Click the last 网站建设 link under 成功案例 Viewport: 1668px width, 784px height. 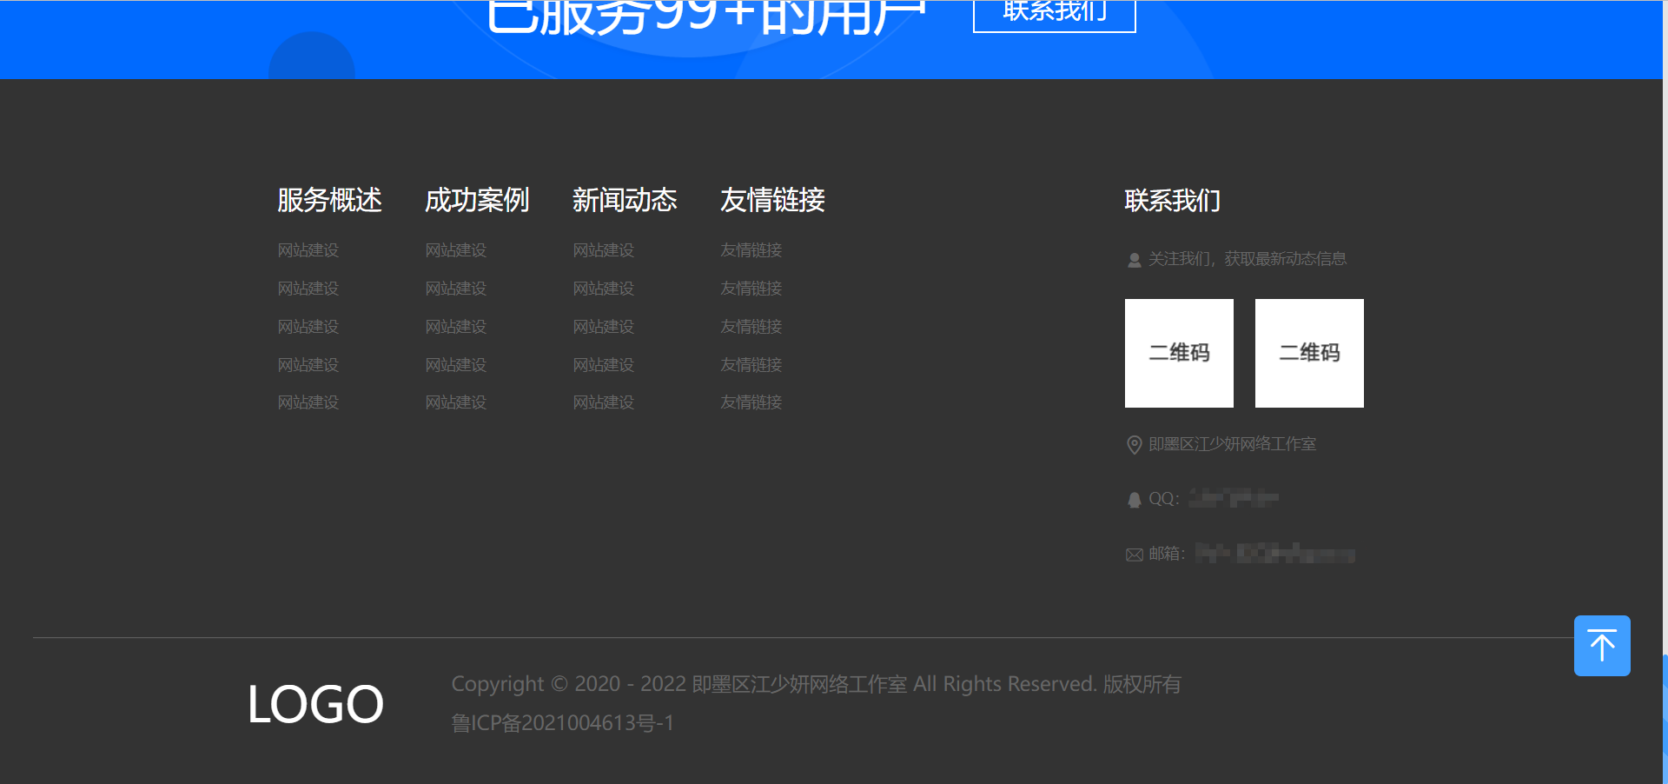[455, 402]
